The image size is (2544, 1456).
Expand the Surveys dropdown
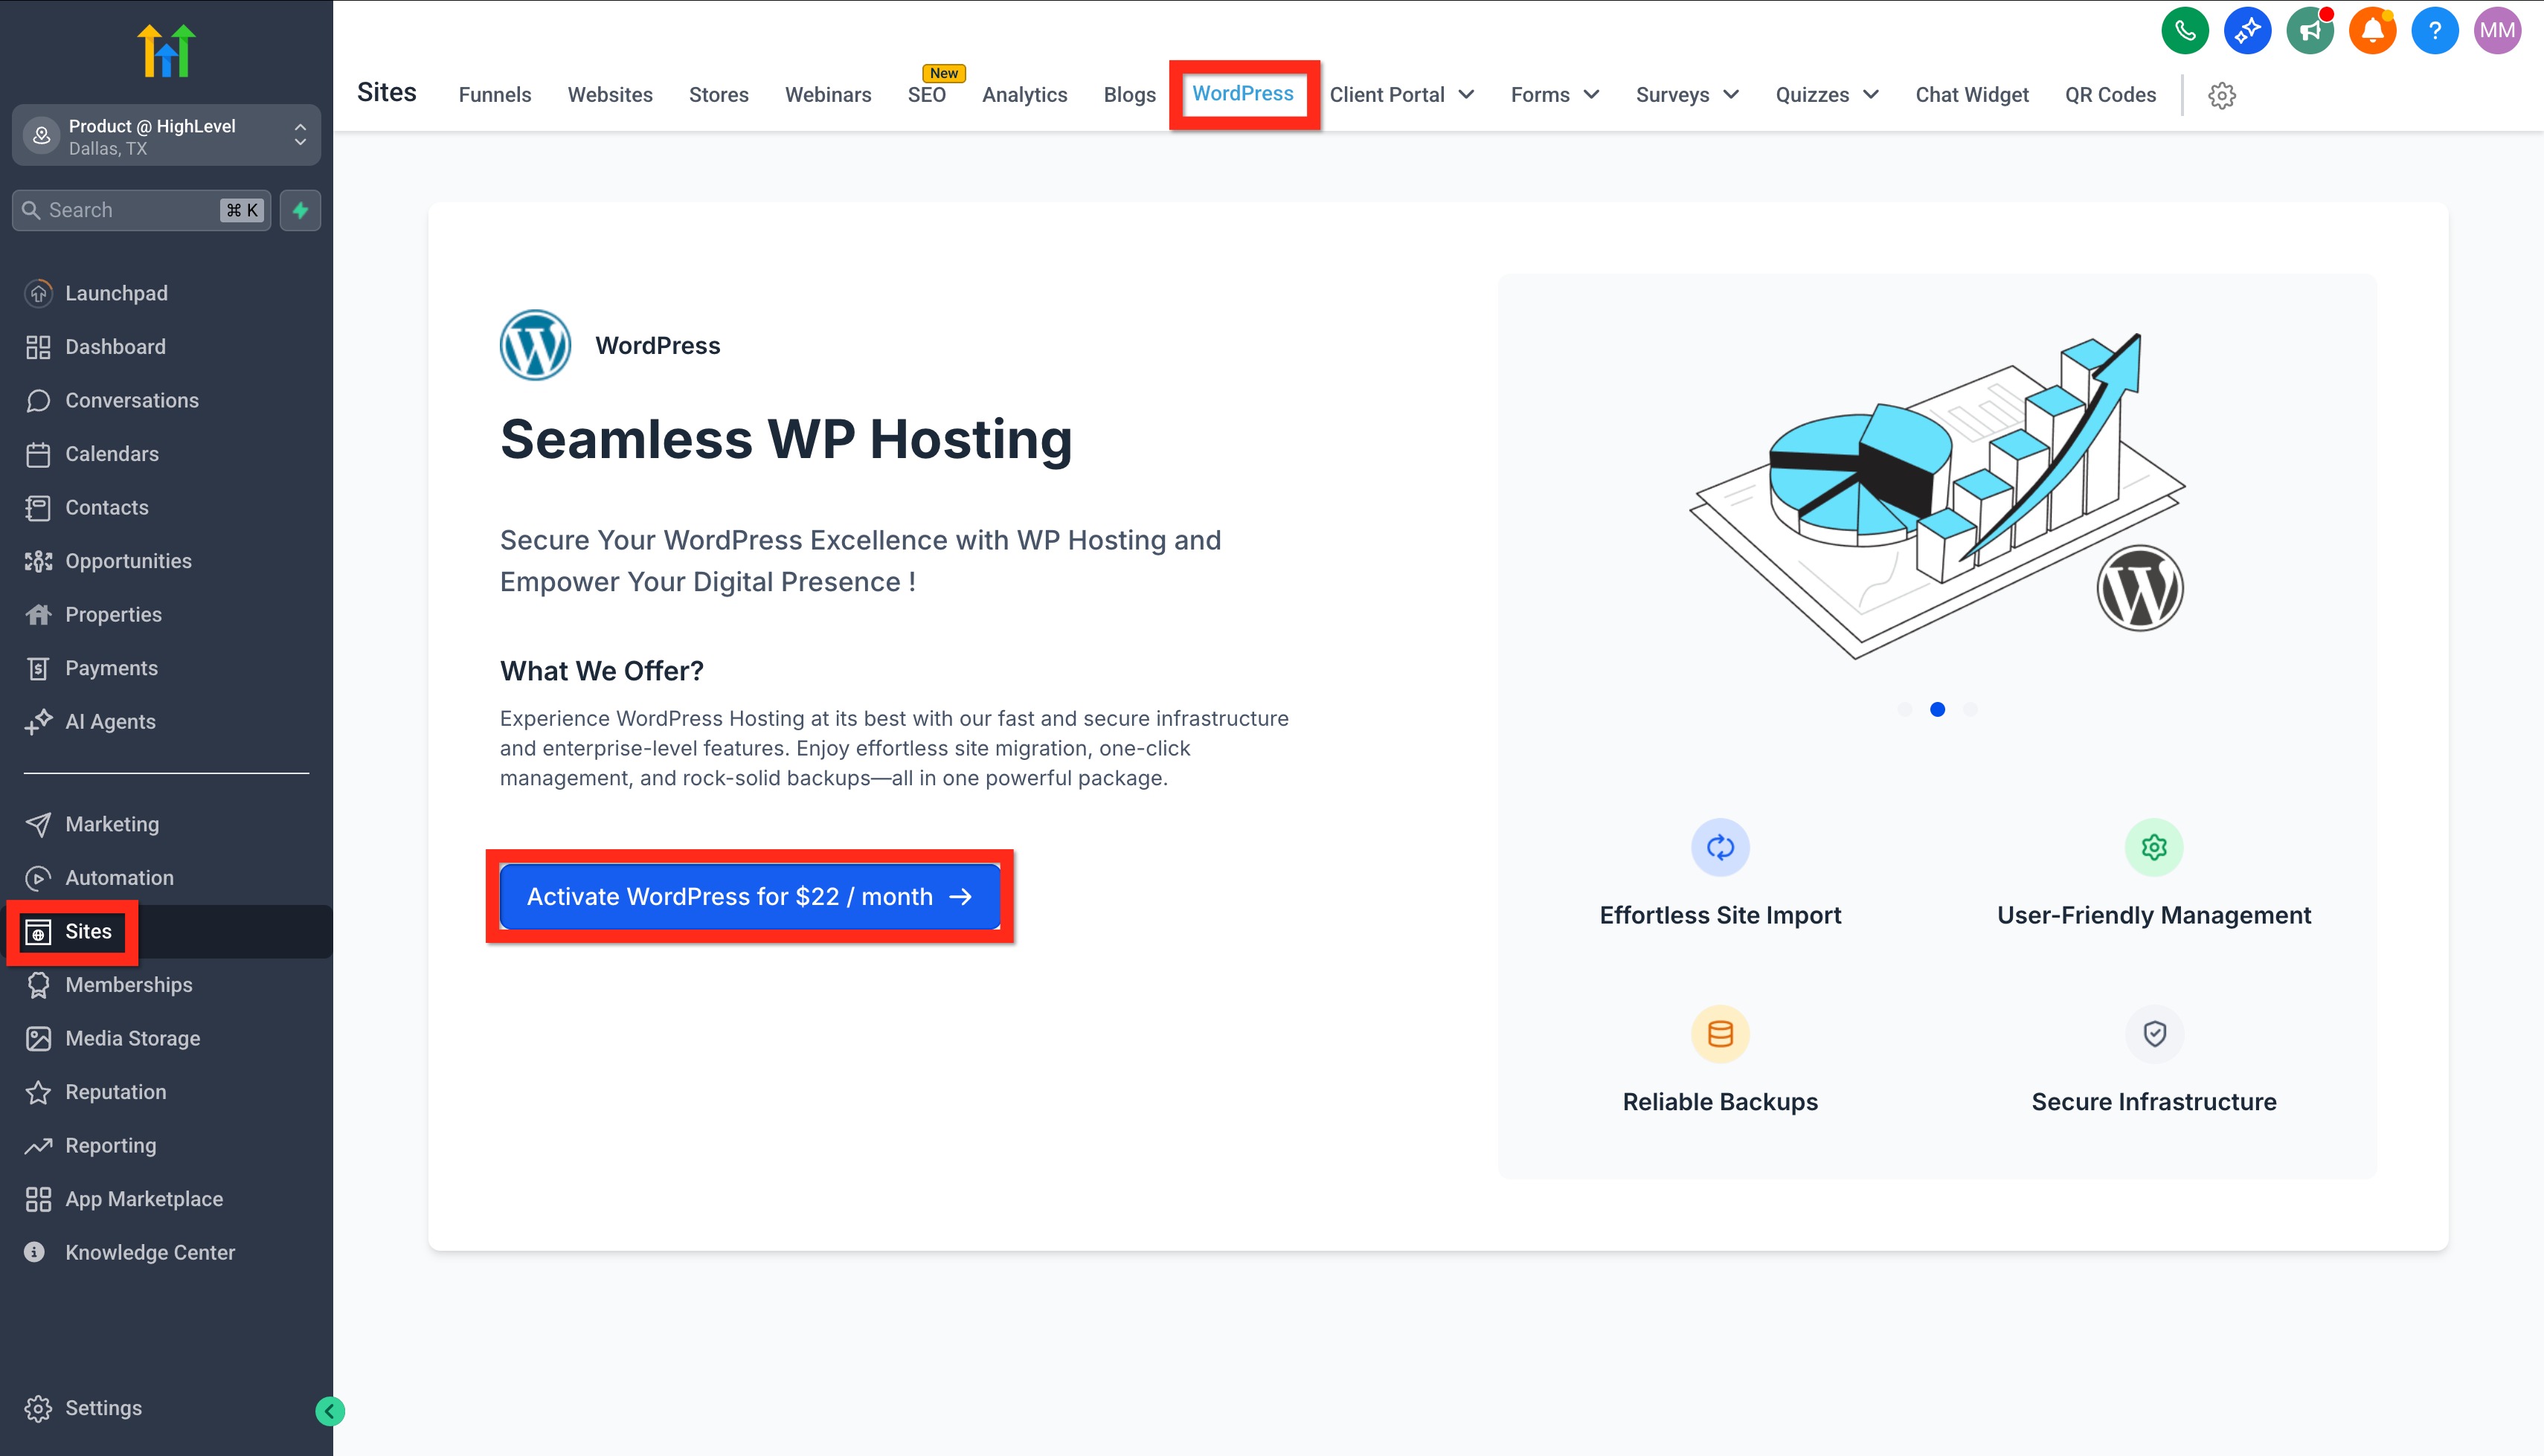pos(1687,95)
